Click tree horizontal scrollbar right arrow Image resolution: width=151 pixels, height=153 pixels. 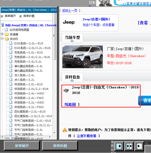pyautogui.click(x=50, y=137)
